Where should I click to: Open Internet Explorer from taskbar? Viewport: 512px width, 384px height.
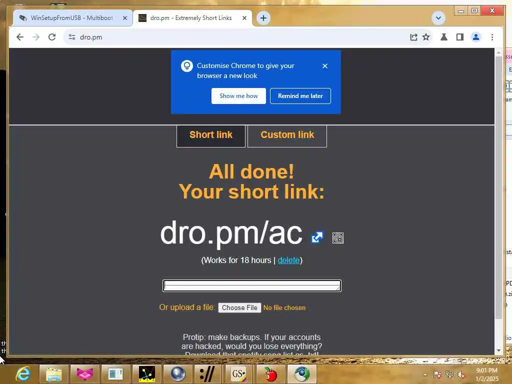[x=23, y=374]
